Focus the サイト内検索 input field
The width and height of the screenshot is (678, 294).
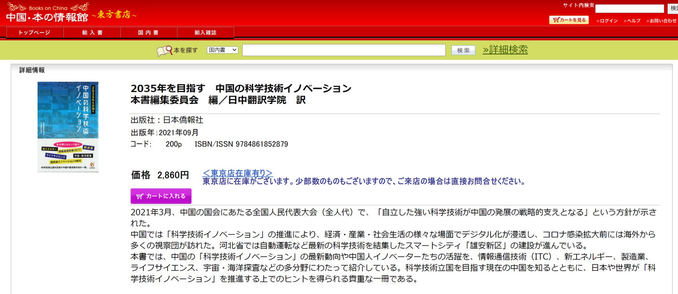629,8
